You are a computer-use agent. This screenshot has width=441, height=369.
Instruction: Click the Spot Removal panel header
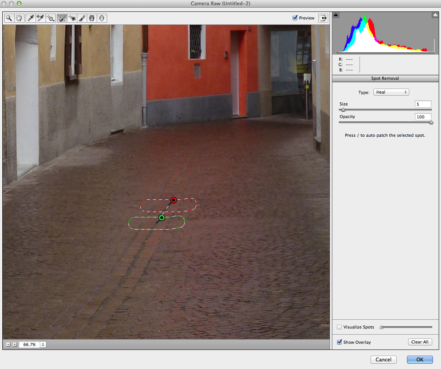[x=385, y=78]
